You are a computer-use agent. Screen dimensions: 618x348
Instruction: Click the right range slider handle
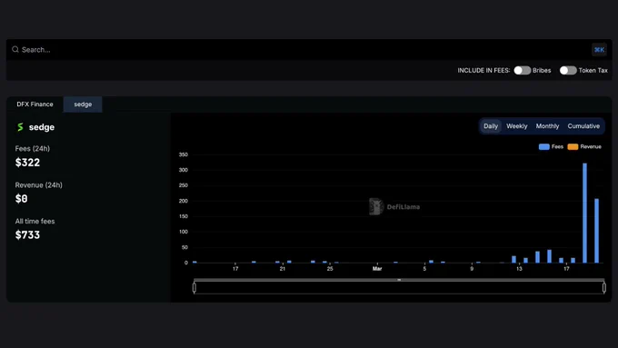[x=604, y=288]
